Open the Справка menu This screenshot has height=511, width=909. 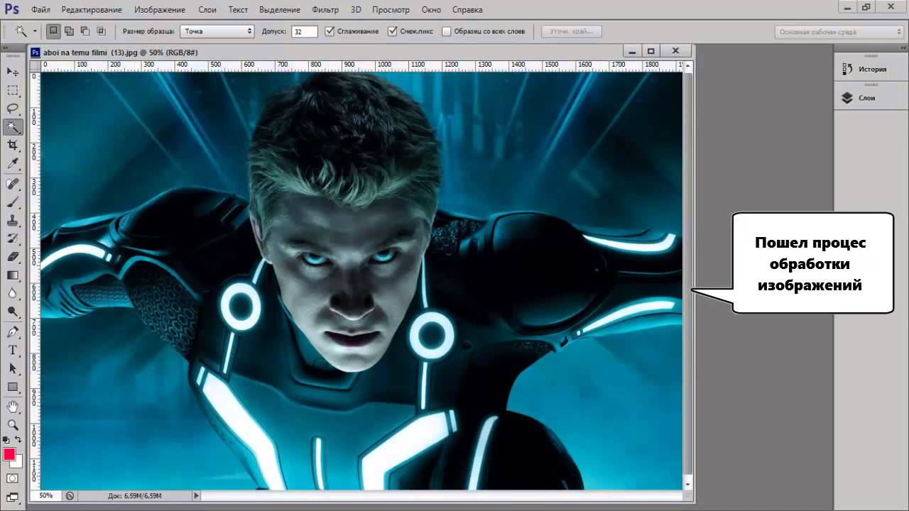point(467,10)
